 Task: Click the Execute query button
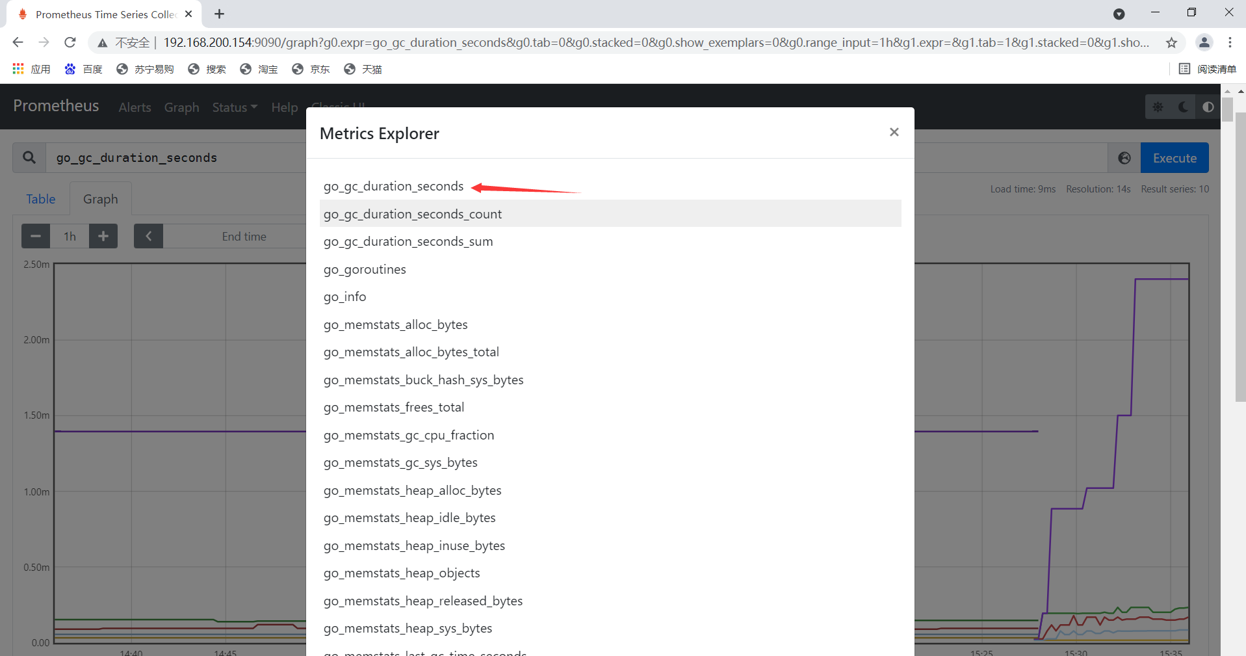tap(1175, 158)
